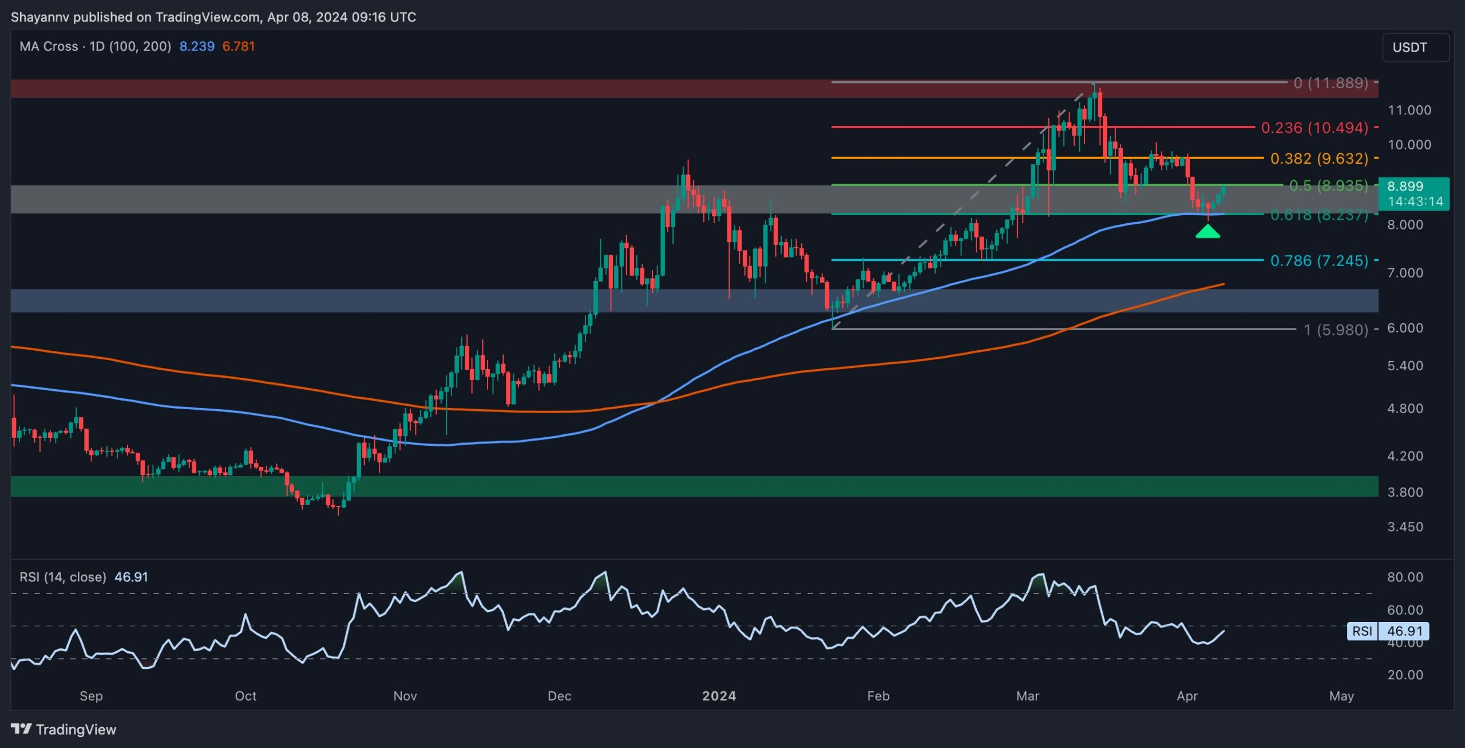Select Fibonacci level 0.5 (8.935) label
Image resolution: width=1465 pixels, height=748 pixels.
click(1328, 186)
